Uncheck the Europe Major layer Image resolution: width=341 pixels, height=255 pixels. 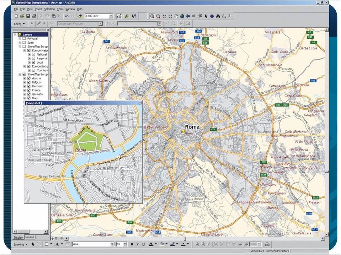click(29, 50)
